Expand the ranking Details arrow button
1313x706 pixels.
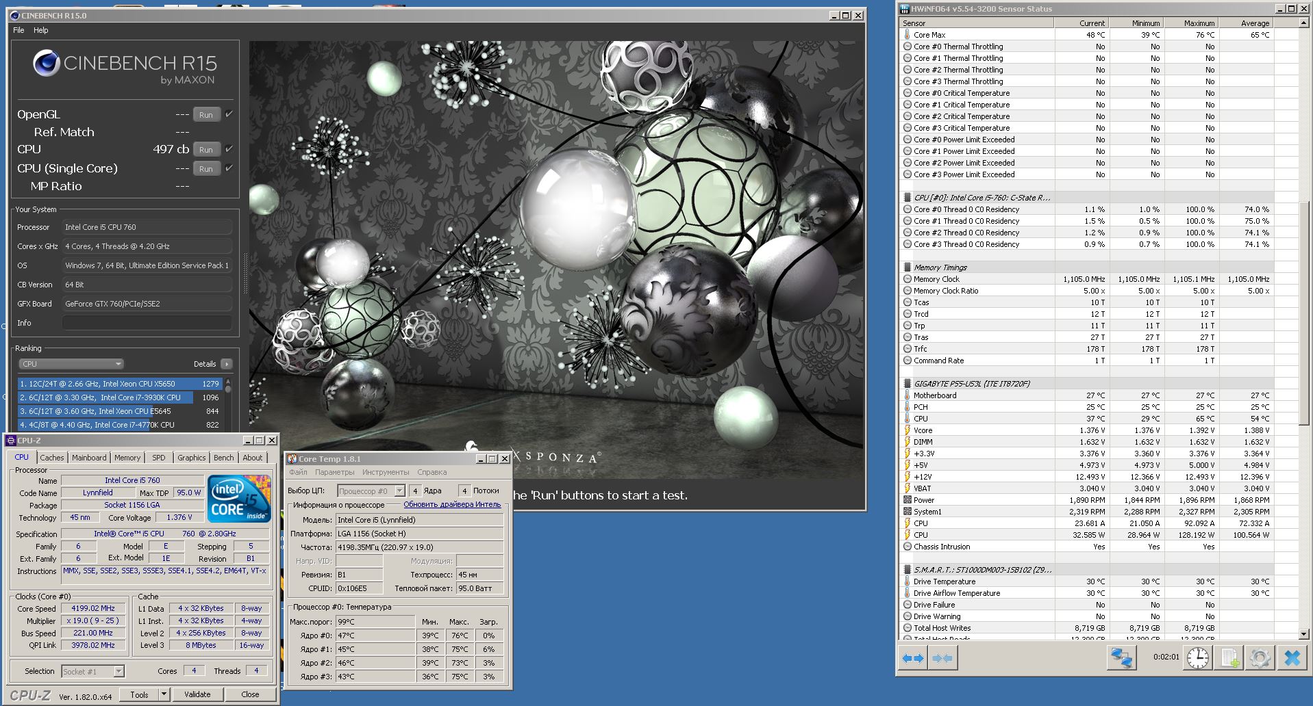tap(227, 364)
